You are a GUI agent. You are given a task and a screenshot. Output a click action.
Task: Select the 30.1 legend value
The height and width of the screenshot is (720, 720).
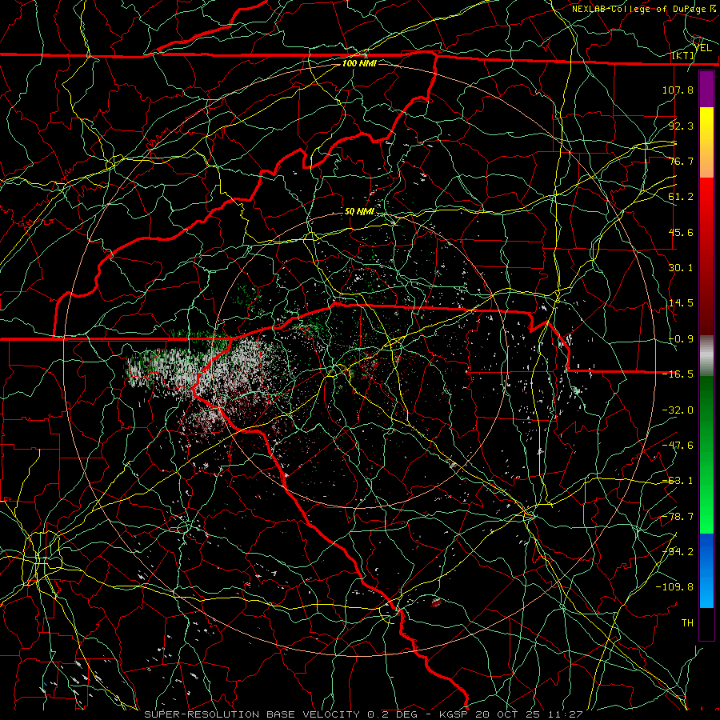(681, 268)
